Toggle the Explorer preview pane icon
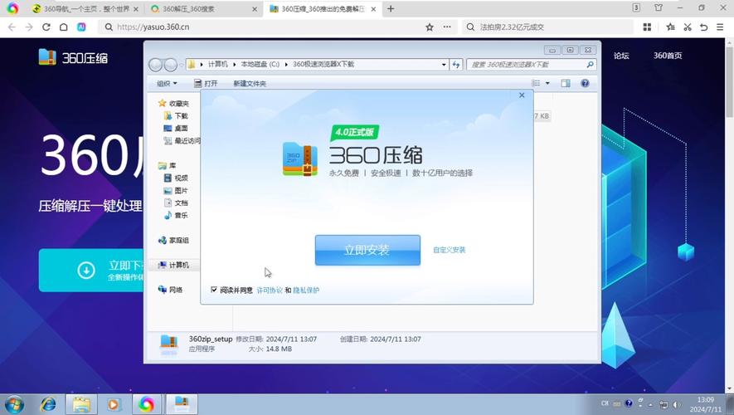The image size is (734, 415). 566,83
